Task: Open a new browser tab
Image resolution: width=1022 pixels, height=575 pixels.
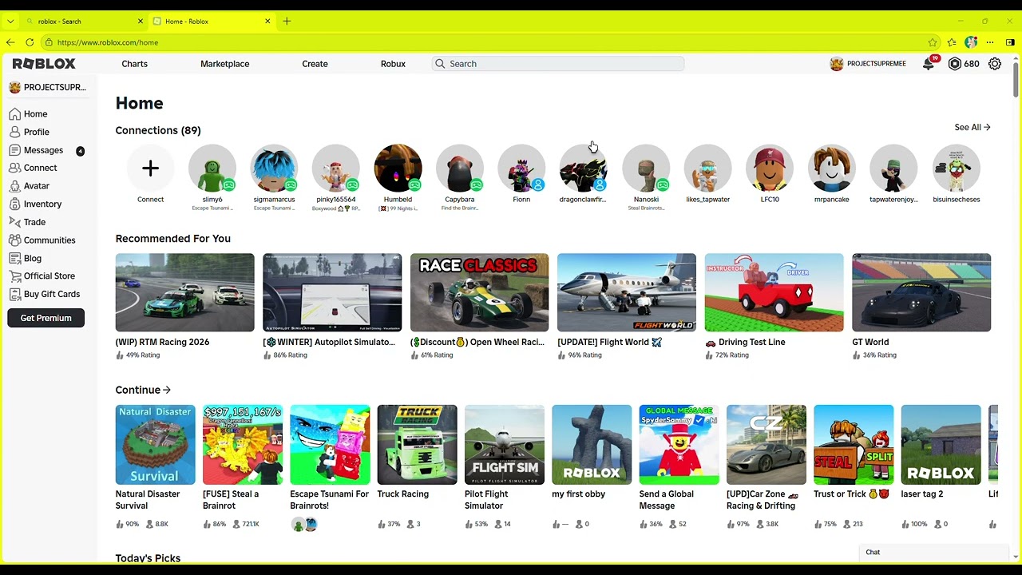Action: click(287, 22)
